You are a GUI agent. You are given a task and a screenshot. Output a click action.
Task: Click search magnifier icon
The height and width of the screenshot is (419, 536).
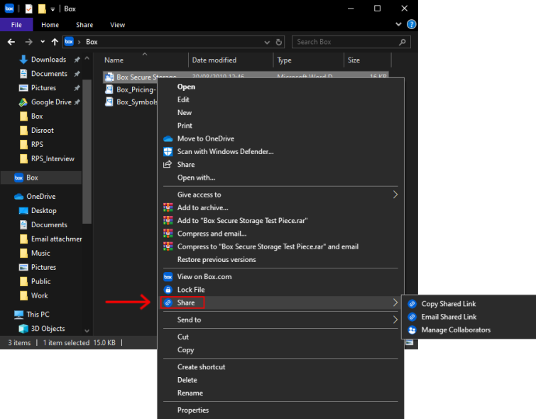(403, 42)
